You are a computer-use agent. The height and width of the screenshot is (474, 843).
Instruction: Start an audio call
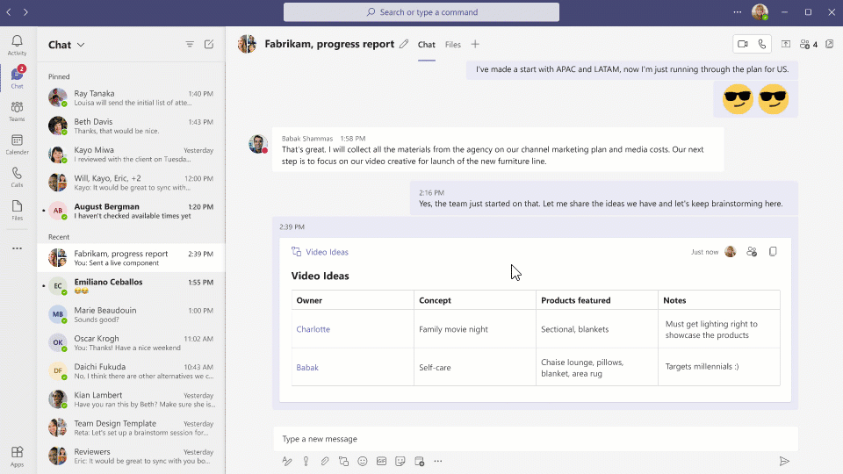coord(762,45)
